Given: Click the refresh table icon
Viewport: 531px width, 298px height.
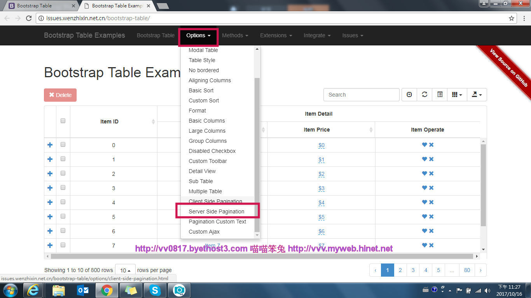Looking at the screenshot, I should tap(424, 95).
